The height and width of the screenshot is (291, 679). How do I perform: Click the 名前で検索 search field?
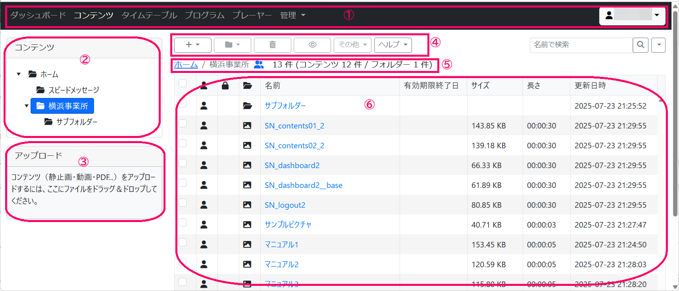tap(581, 45)
